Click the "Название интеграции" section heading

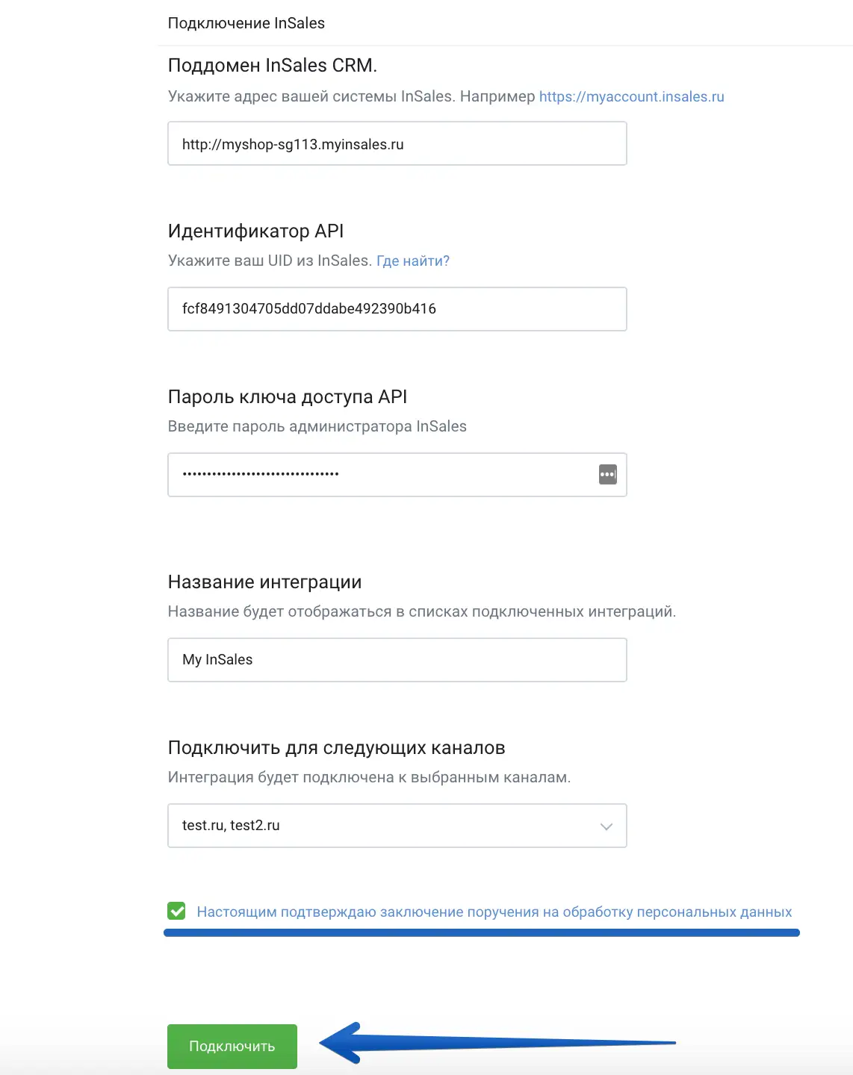[265, 582]
